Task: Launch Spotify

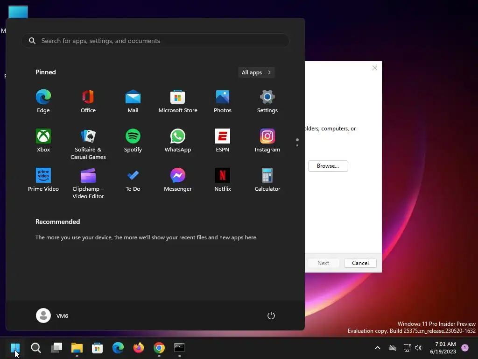Action: pos(133,141)
